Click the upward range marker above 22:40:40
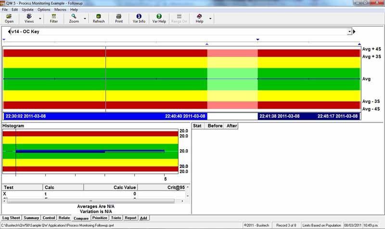The height and width of the screenshot is (229, 385). pos(207,44)
